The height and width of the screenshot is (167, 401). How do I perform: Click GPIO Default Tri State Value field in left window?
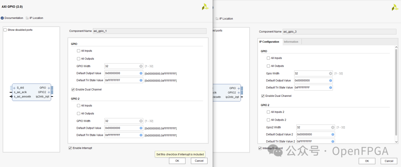[124, 80]
